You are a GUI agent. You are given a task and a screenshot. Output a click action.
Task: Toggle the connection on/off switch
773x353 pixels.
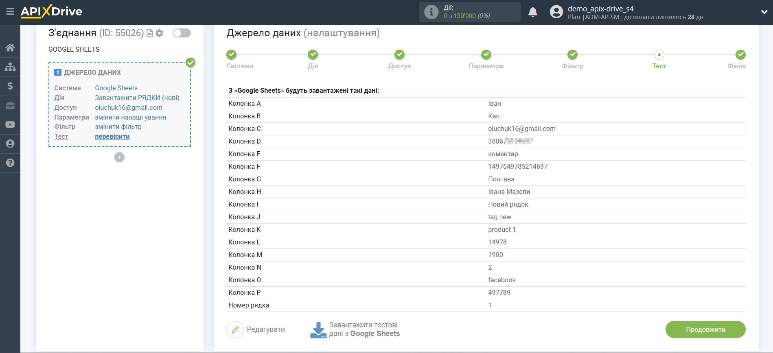182,33
